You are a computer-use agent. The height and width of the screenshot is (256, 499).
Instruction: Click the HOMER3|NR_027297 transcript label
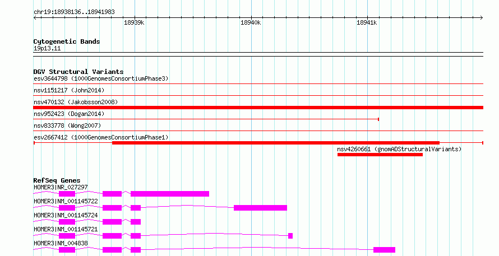click(61, 187)
